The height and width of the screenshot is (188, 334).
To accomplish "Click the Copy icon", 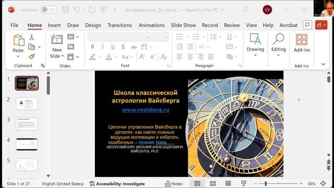I will click(x=31, y=46).
